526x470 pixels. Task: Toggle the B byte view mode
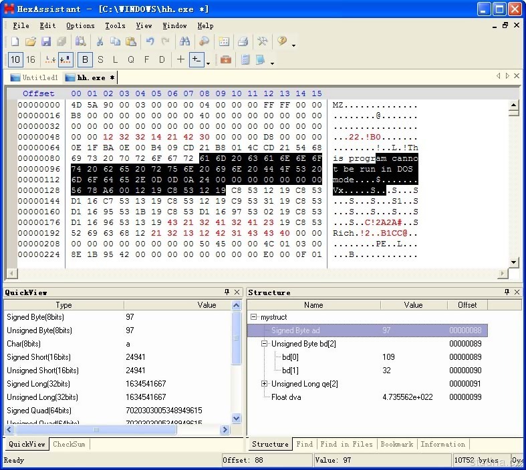85,59
